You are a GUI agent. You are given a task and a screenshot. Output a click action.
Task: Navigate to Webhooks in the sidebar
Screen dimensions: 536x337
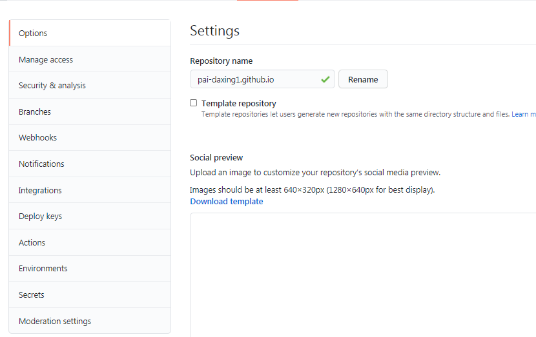click(x=37, y=138)
